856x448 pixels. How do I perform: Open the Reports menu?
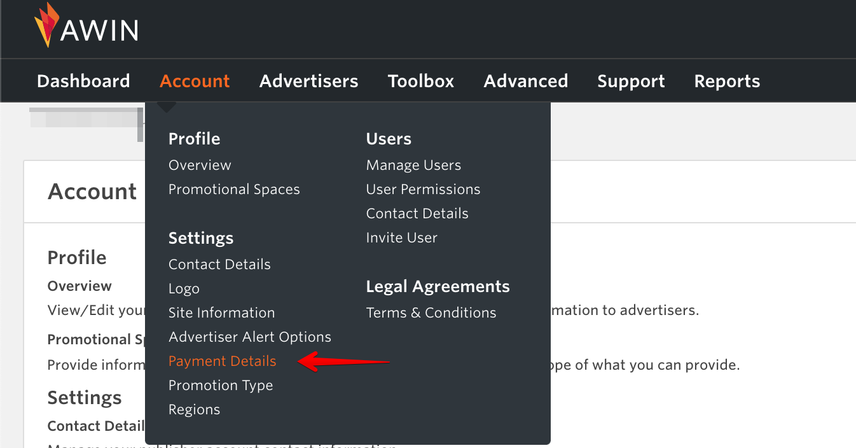pos(727,81)
